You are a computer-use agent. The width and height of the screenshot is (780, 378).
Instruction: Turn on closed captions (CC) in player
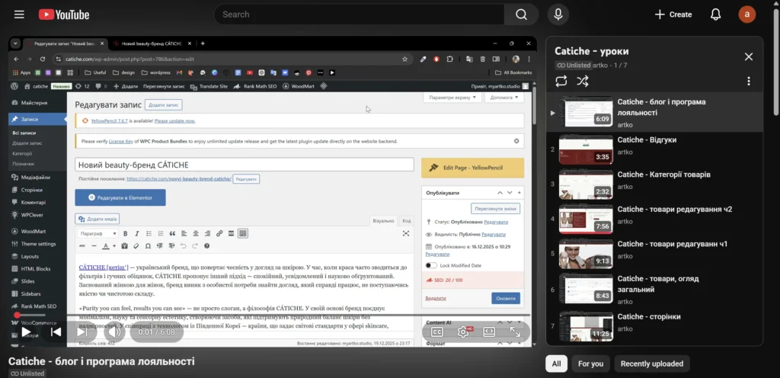pyautogui.click(x=437, y=332)
